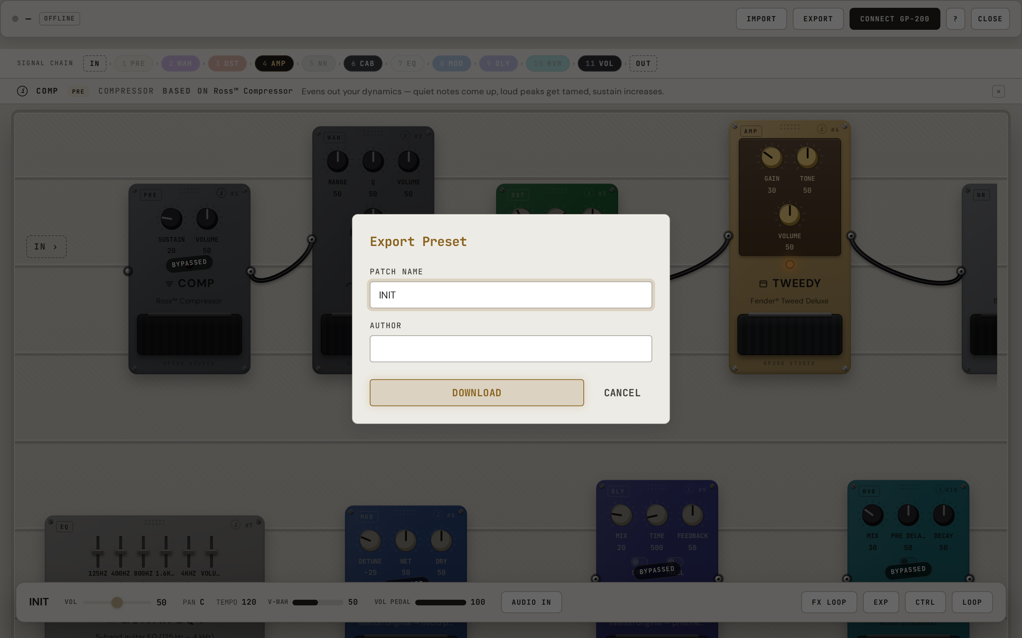
Task: Click the Volume knob on COMP pedal
Action: click(207, 219)
